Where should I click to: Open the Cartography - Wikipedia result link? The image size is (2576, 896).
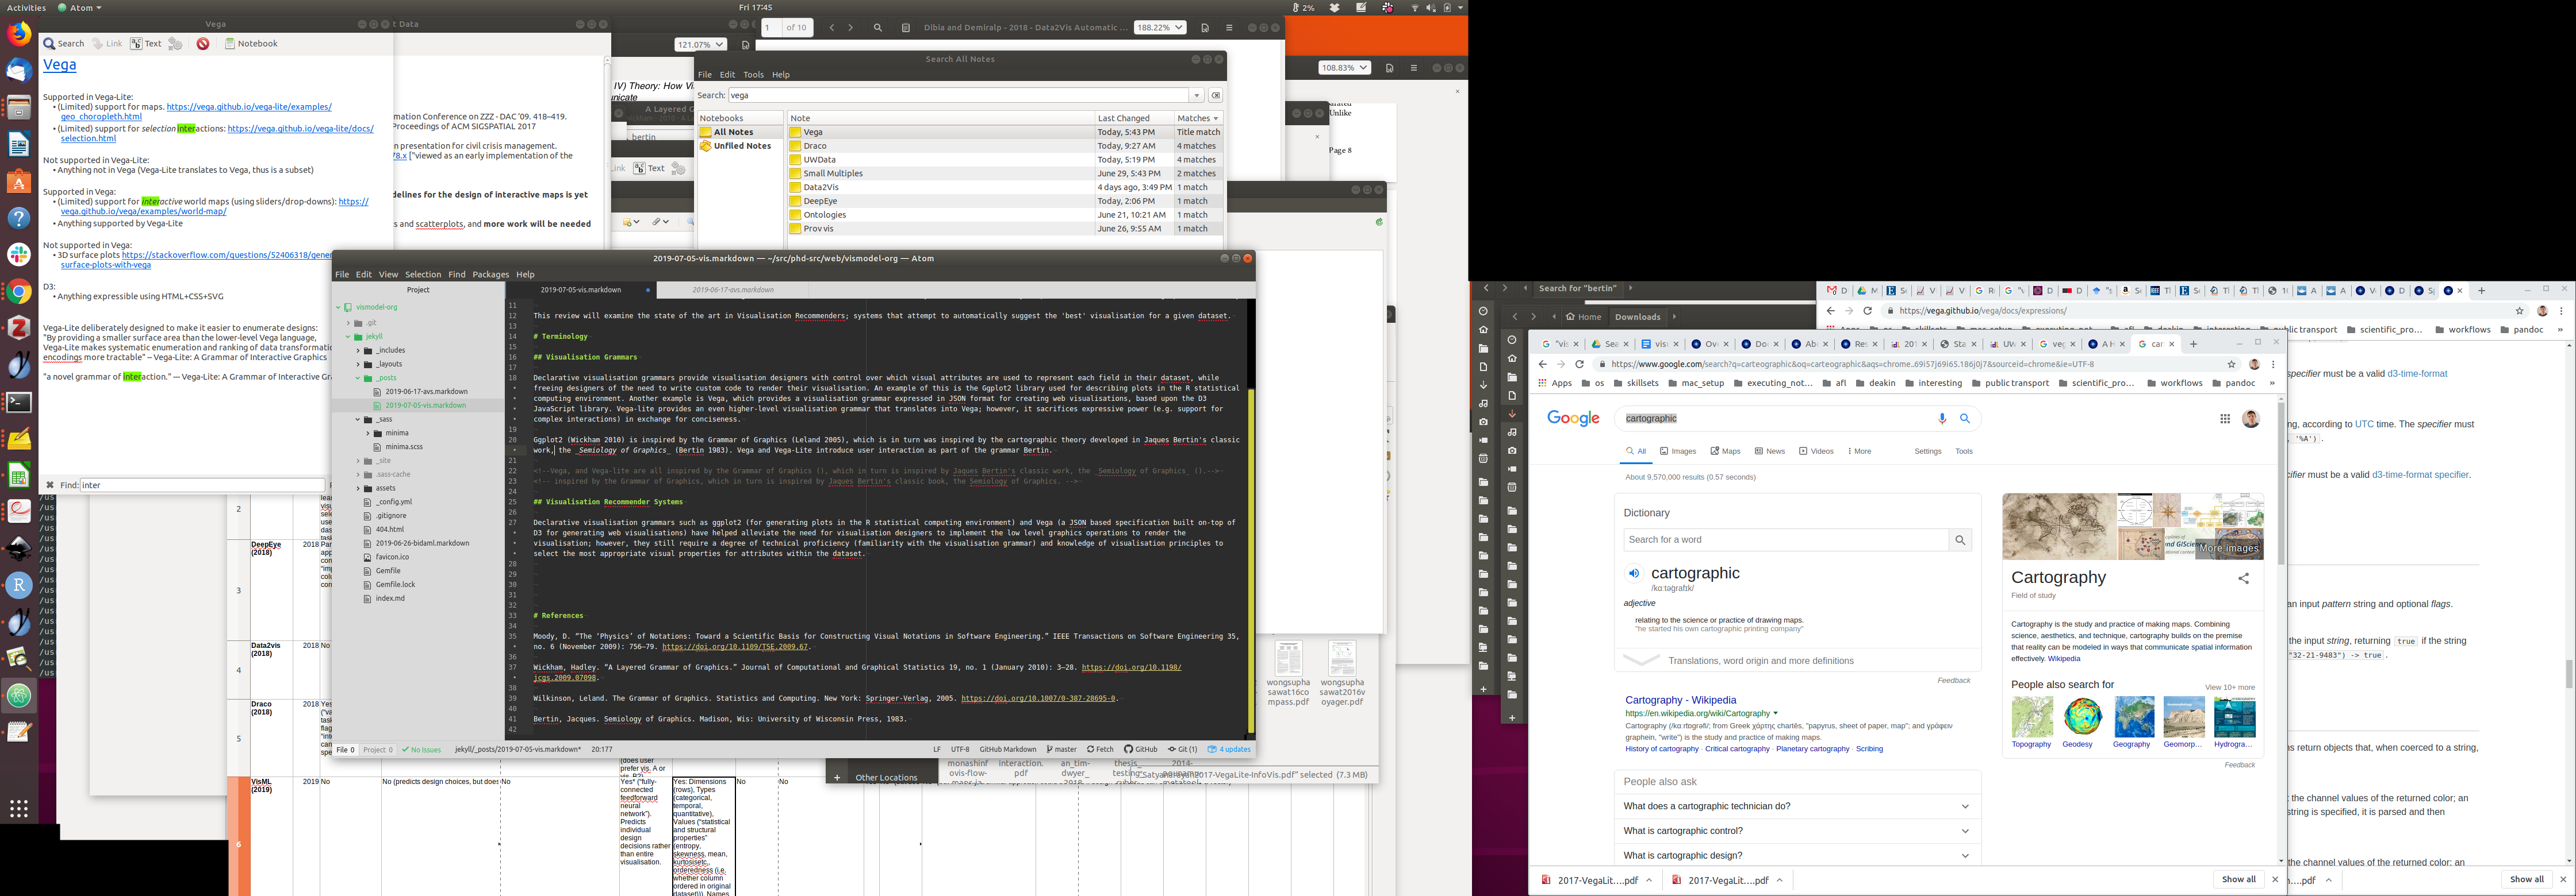click(x=1680, y=700)
